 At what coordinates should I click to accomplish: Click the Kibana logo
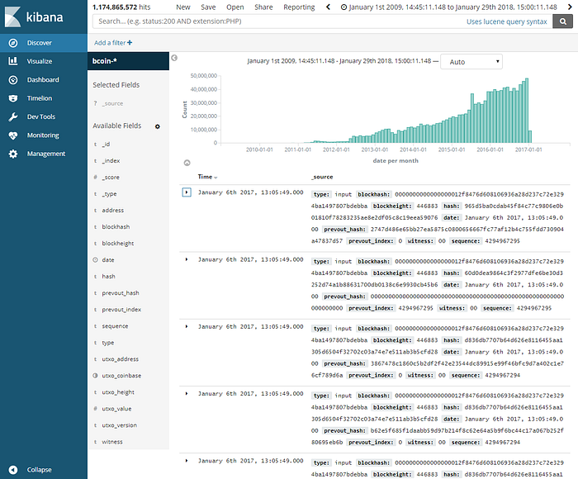[x=34, y=17]
